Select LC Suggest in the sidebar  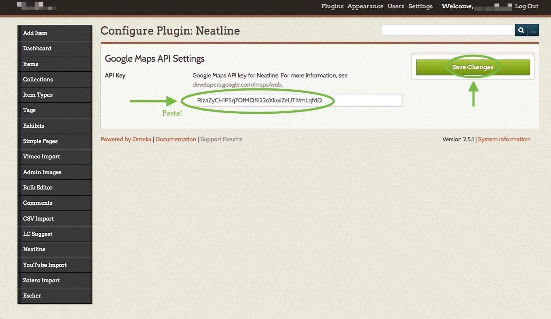point(55,234)
